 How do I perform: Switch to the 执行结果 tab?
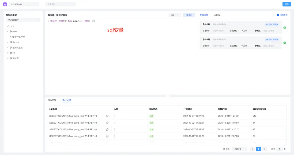click(x=52, y=100)
